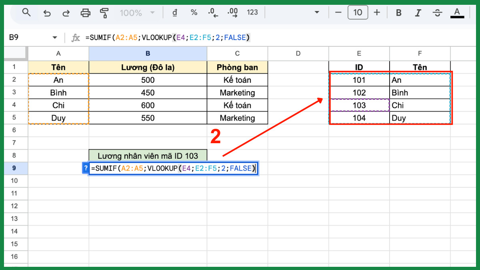The width and height of the screenshot is (480, 270).
Task: Click the decrease decimal places icon
Action: click(213, 13)
